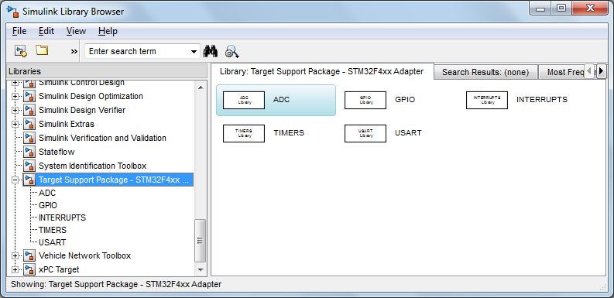Select GPIO sublibrary in tree

click(x=48, y=205)
